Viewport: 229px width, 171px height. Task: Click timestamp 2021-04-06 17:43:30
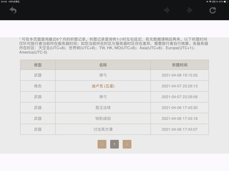pos(180,108)
